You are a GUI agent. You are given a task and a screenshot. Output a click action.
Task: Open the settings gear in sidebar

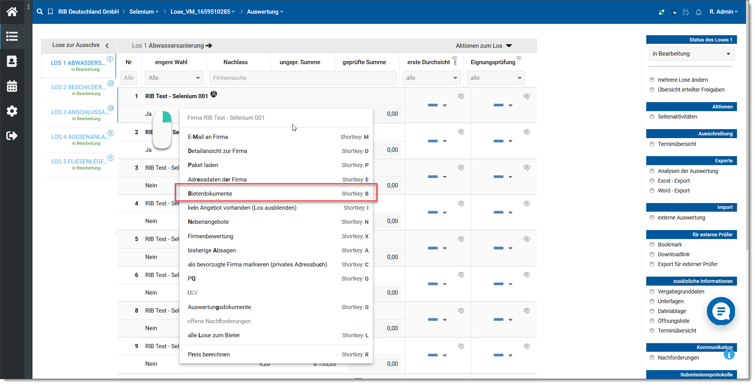12,111
